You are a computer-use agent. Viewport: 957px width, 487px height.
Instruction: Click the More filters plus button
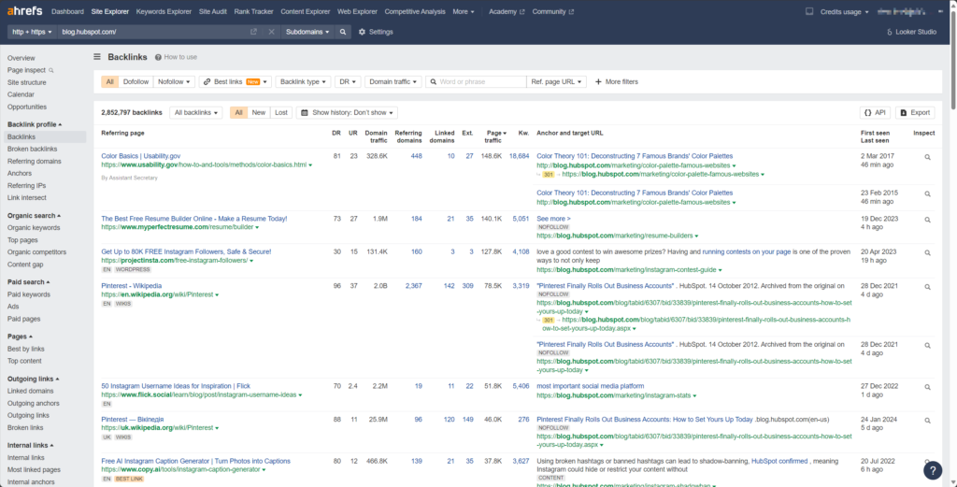tap(617, 81)
